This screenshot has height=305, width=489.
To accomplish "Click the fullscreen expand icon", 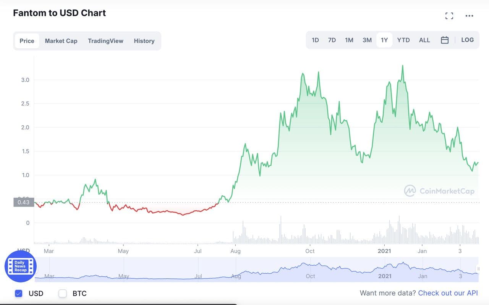I will 449,16.
